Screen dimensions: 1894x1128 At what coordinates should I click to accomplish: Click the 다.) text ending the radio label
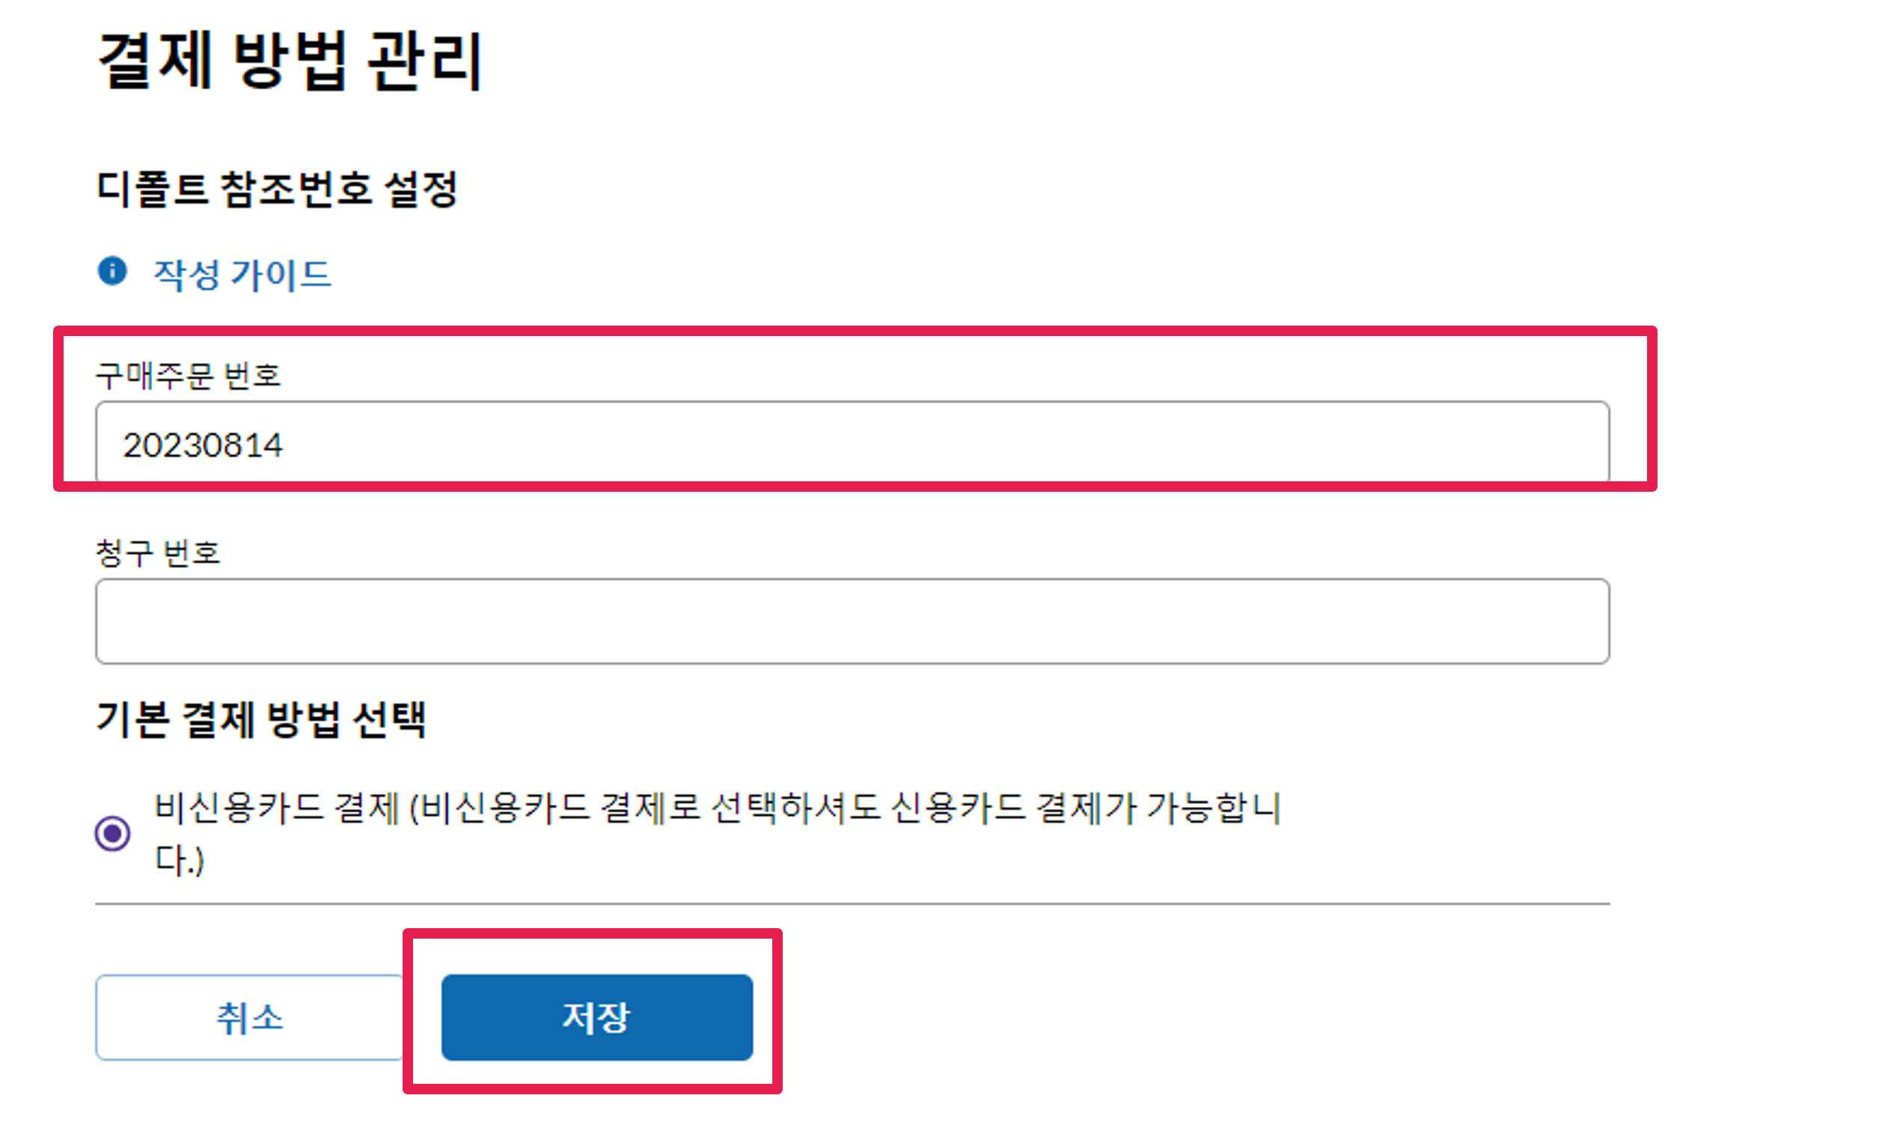coord(180,861)
